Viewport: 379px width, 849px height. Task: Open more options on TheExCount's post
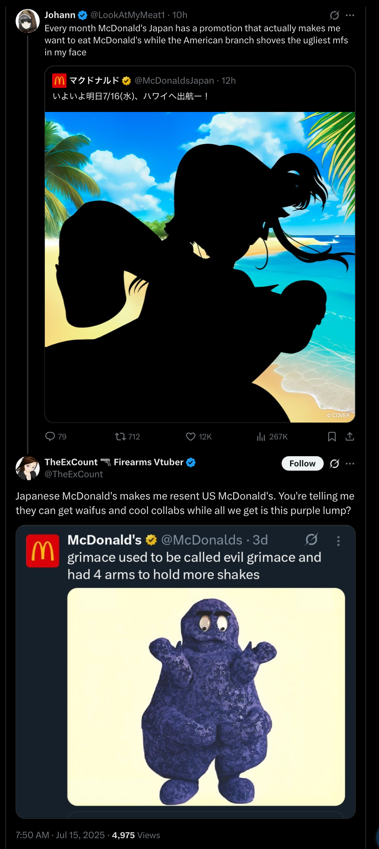point(350,464)
